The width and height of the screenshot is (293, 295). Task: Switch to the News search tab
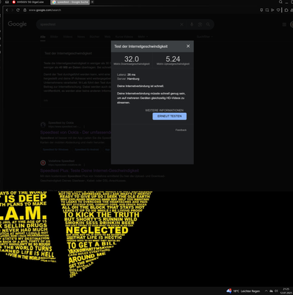[81, 37]
